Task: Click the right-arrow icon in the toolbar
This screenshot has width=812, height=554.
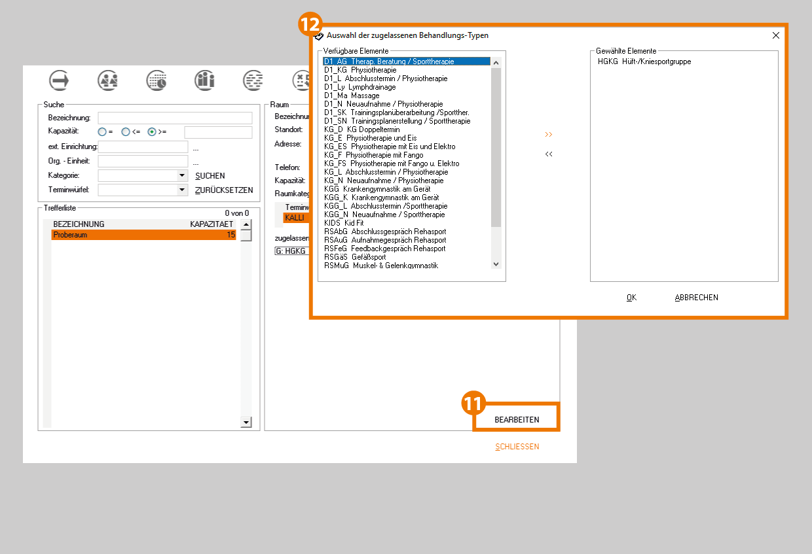Action: [60, 80]
